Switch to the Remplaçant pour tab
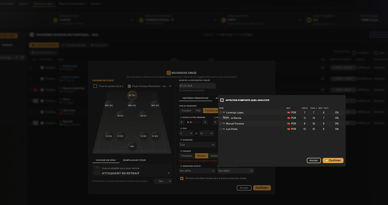Viewport: 388px width, 205px height. 134,160
